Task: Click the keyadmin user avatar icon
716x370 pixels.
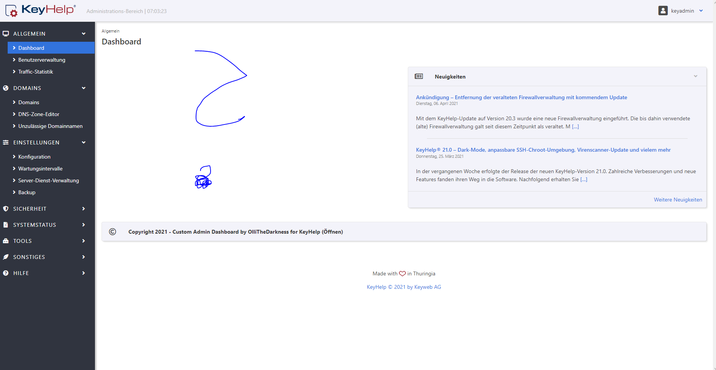Action: tap(663, 11)
